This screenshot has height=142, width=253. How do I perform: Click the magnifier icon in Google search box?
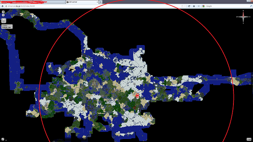click(251, 6)
